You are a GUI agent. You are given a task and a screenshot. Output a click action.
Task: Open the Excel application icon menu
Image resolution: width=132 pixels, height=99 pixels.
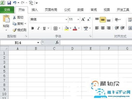[2, 3]
